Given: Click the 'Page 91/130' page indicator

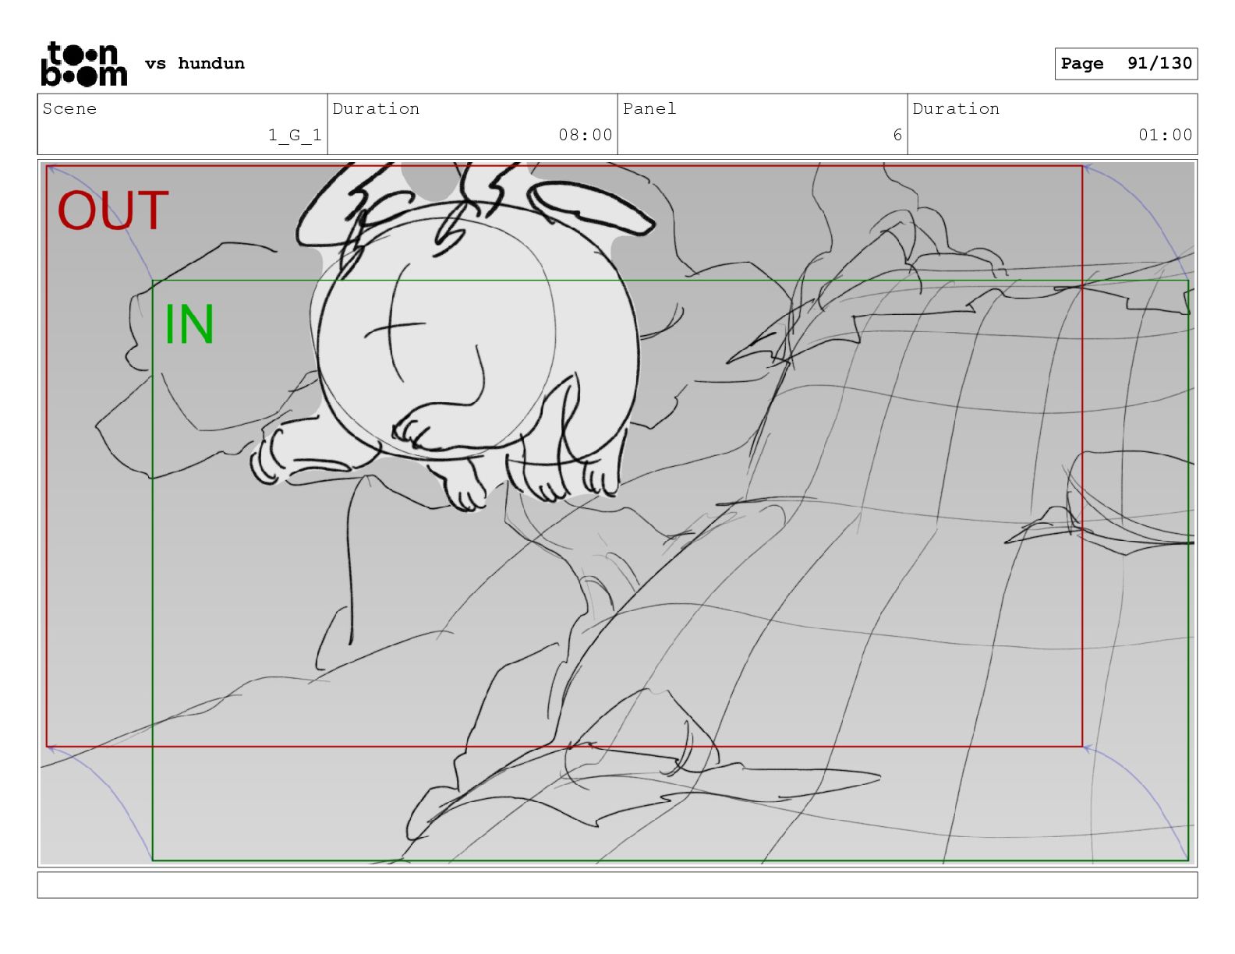Looking at the screenshot, I should point(1126,64).
